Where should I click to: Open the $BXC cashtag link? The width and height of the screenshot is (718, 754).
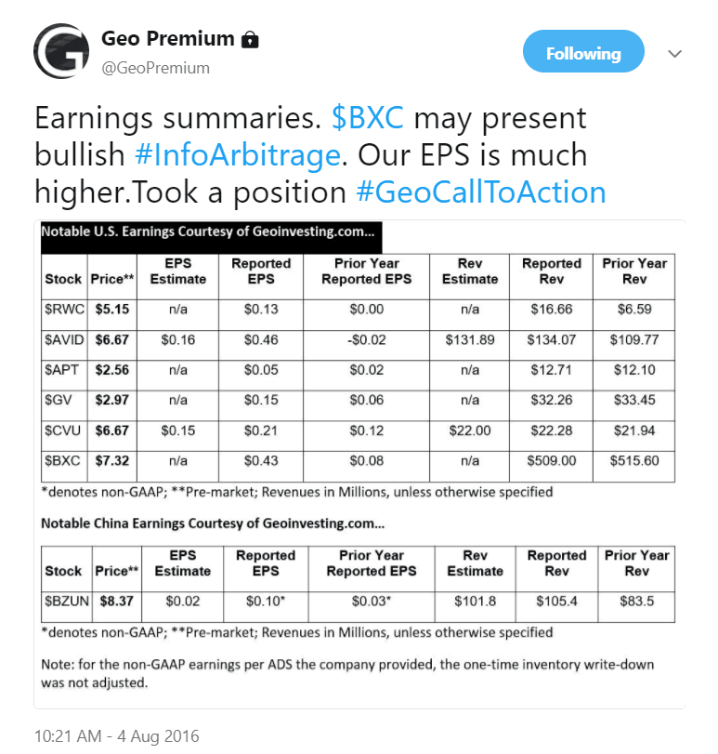click(x=368, y=119)
